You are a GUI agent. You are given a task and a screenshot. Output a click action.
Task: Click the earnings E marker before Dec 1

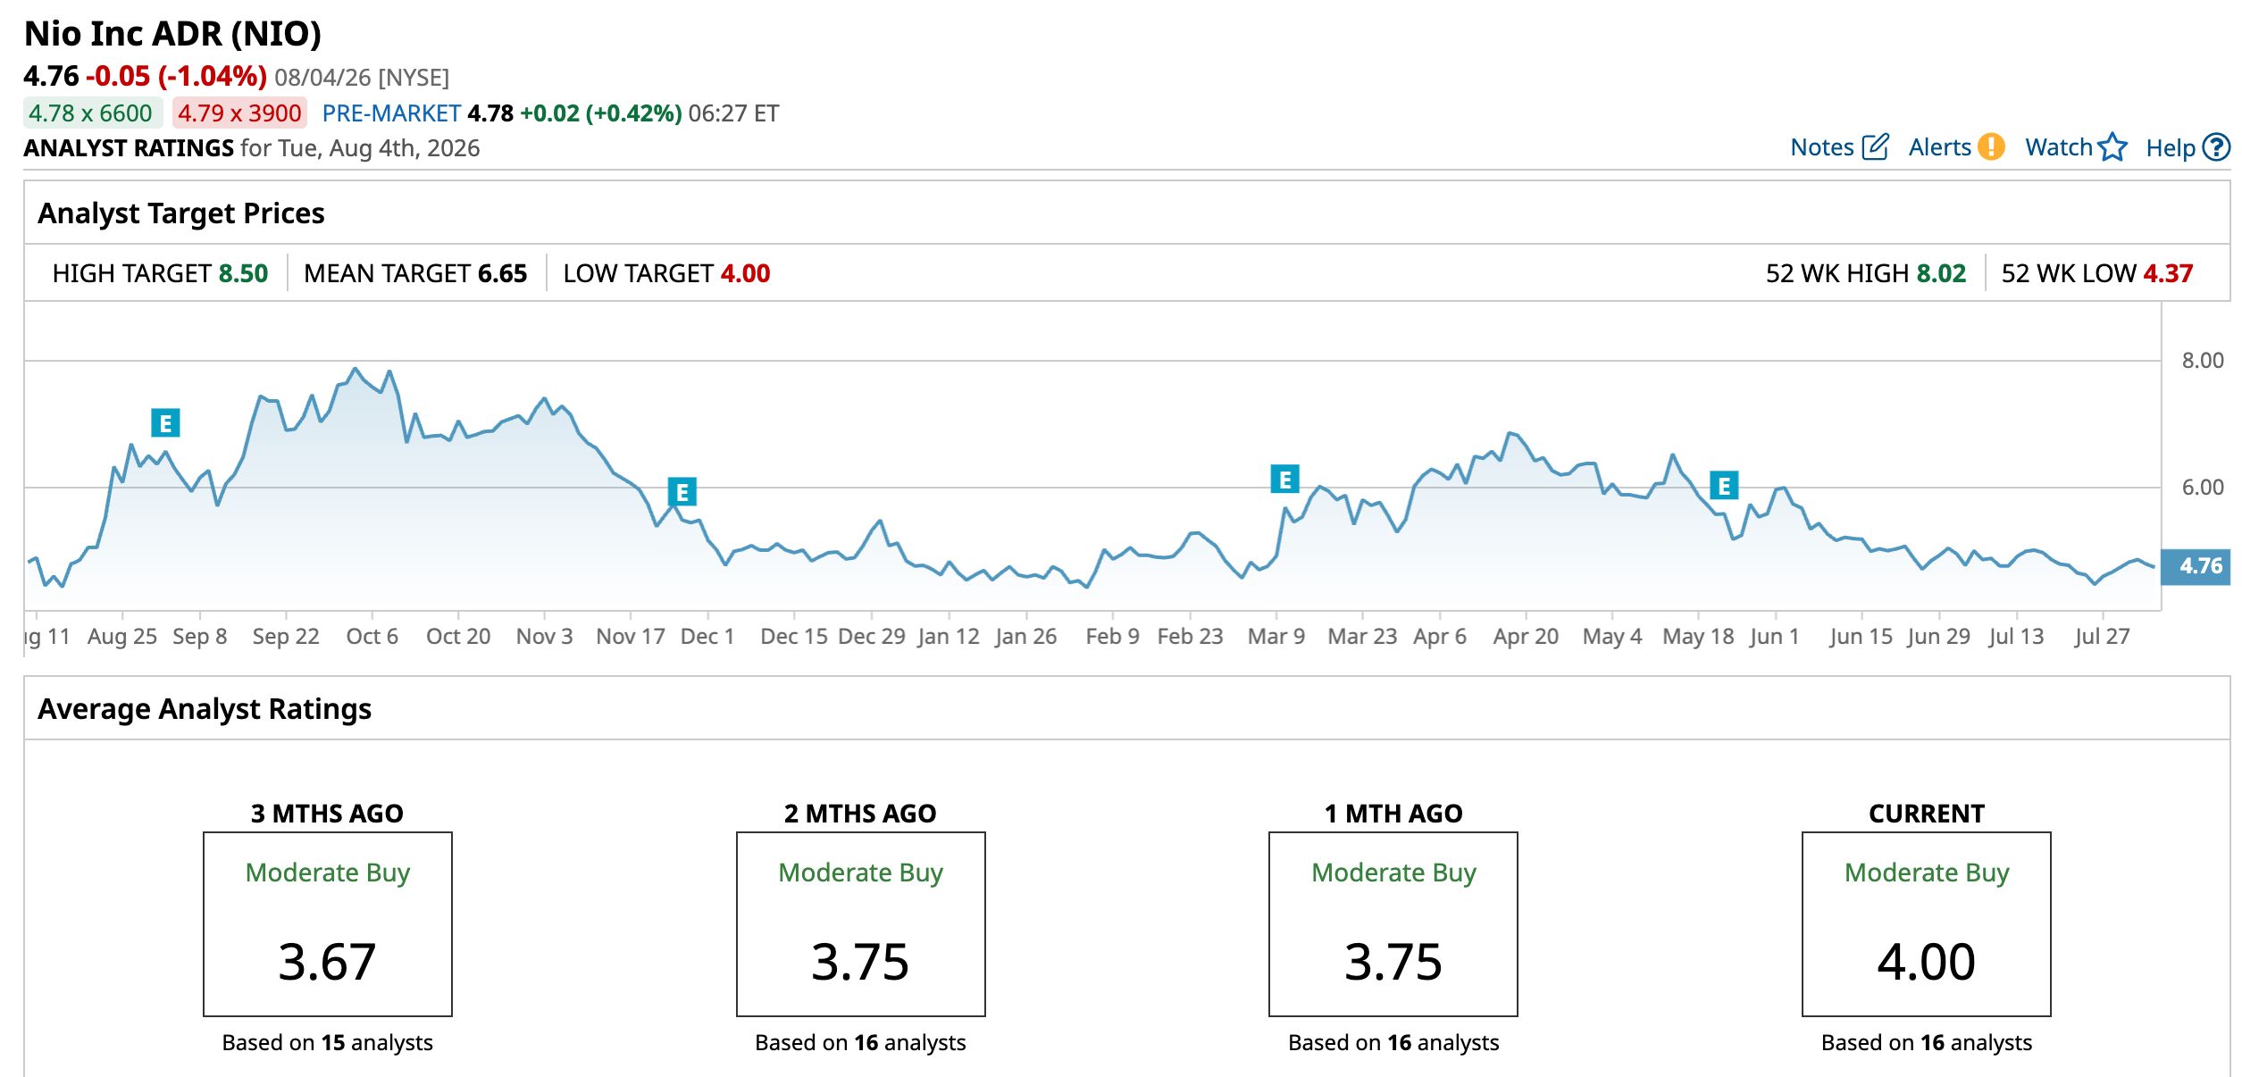point(682,491)
